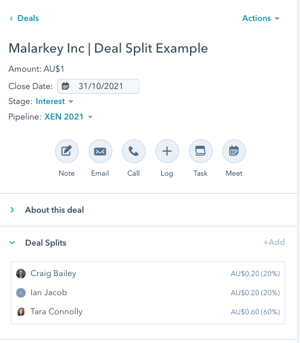The height and width of the screenshot is (343, 300).
Task: Select Ian Jacob's split entry
Action: [x=148, y=293]
